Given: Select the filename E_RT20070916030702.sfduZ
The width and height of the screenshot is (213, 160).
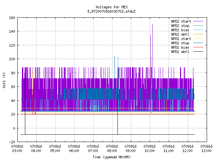Looking at the screenshot, I should [111, 11].
